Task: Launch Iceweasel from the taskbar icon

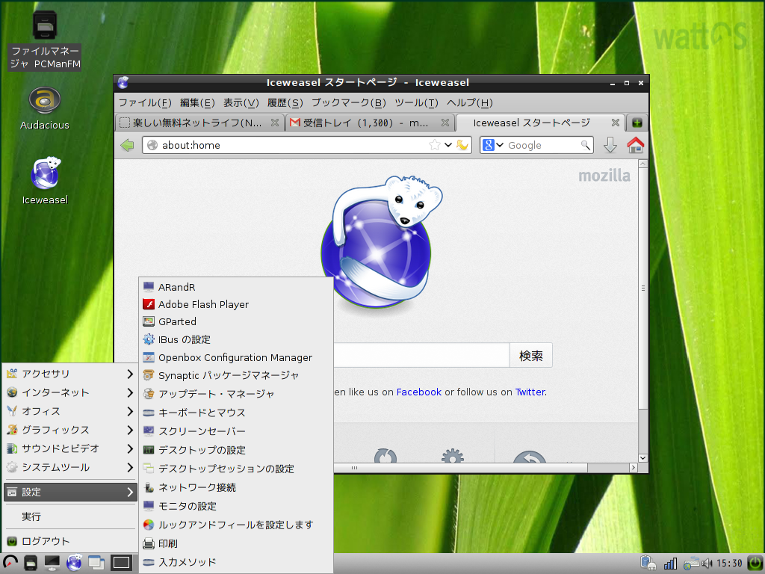Action: click(x=74, y=564)
